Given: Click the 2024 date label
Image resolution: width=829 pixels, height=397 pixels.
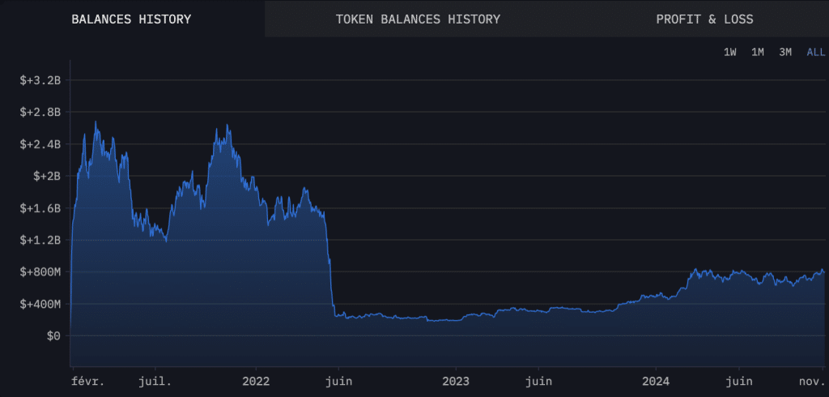Looking at the screenshot, I should 656,381.
